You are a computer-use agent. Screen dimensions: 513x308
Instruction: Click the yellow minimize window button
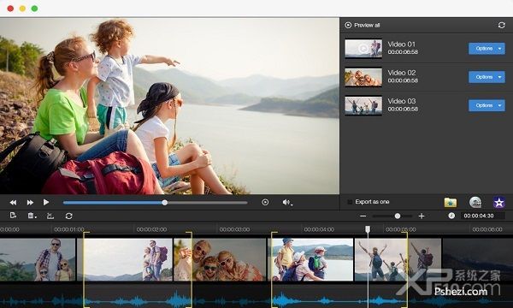click(22, 9)
